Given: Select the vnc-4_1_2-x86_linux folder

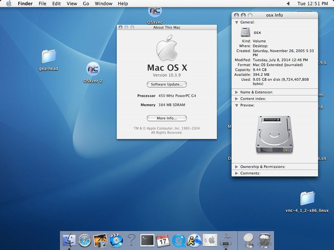Looking at the screenshot, I should pos(307,199).
